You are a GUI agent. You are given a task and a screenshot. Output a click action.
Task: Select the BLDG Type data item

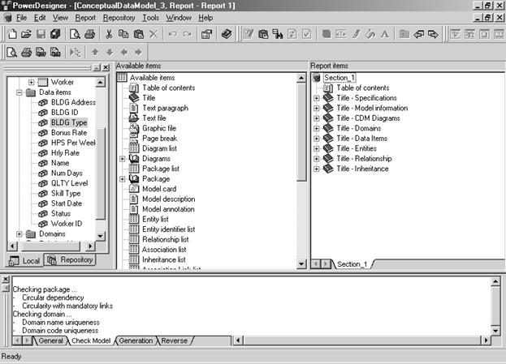pos(68,122)
